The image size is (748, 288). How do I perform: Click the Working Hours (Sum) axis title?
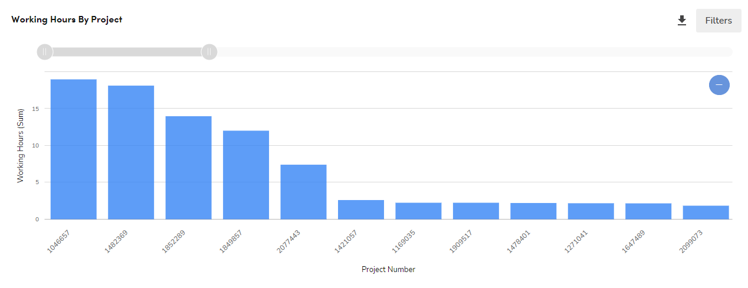(21, 145)
